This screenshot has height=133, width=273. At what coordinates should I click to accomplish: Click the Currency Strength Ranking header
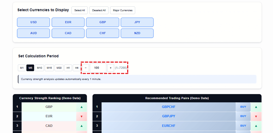(x=50, y=98)
